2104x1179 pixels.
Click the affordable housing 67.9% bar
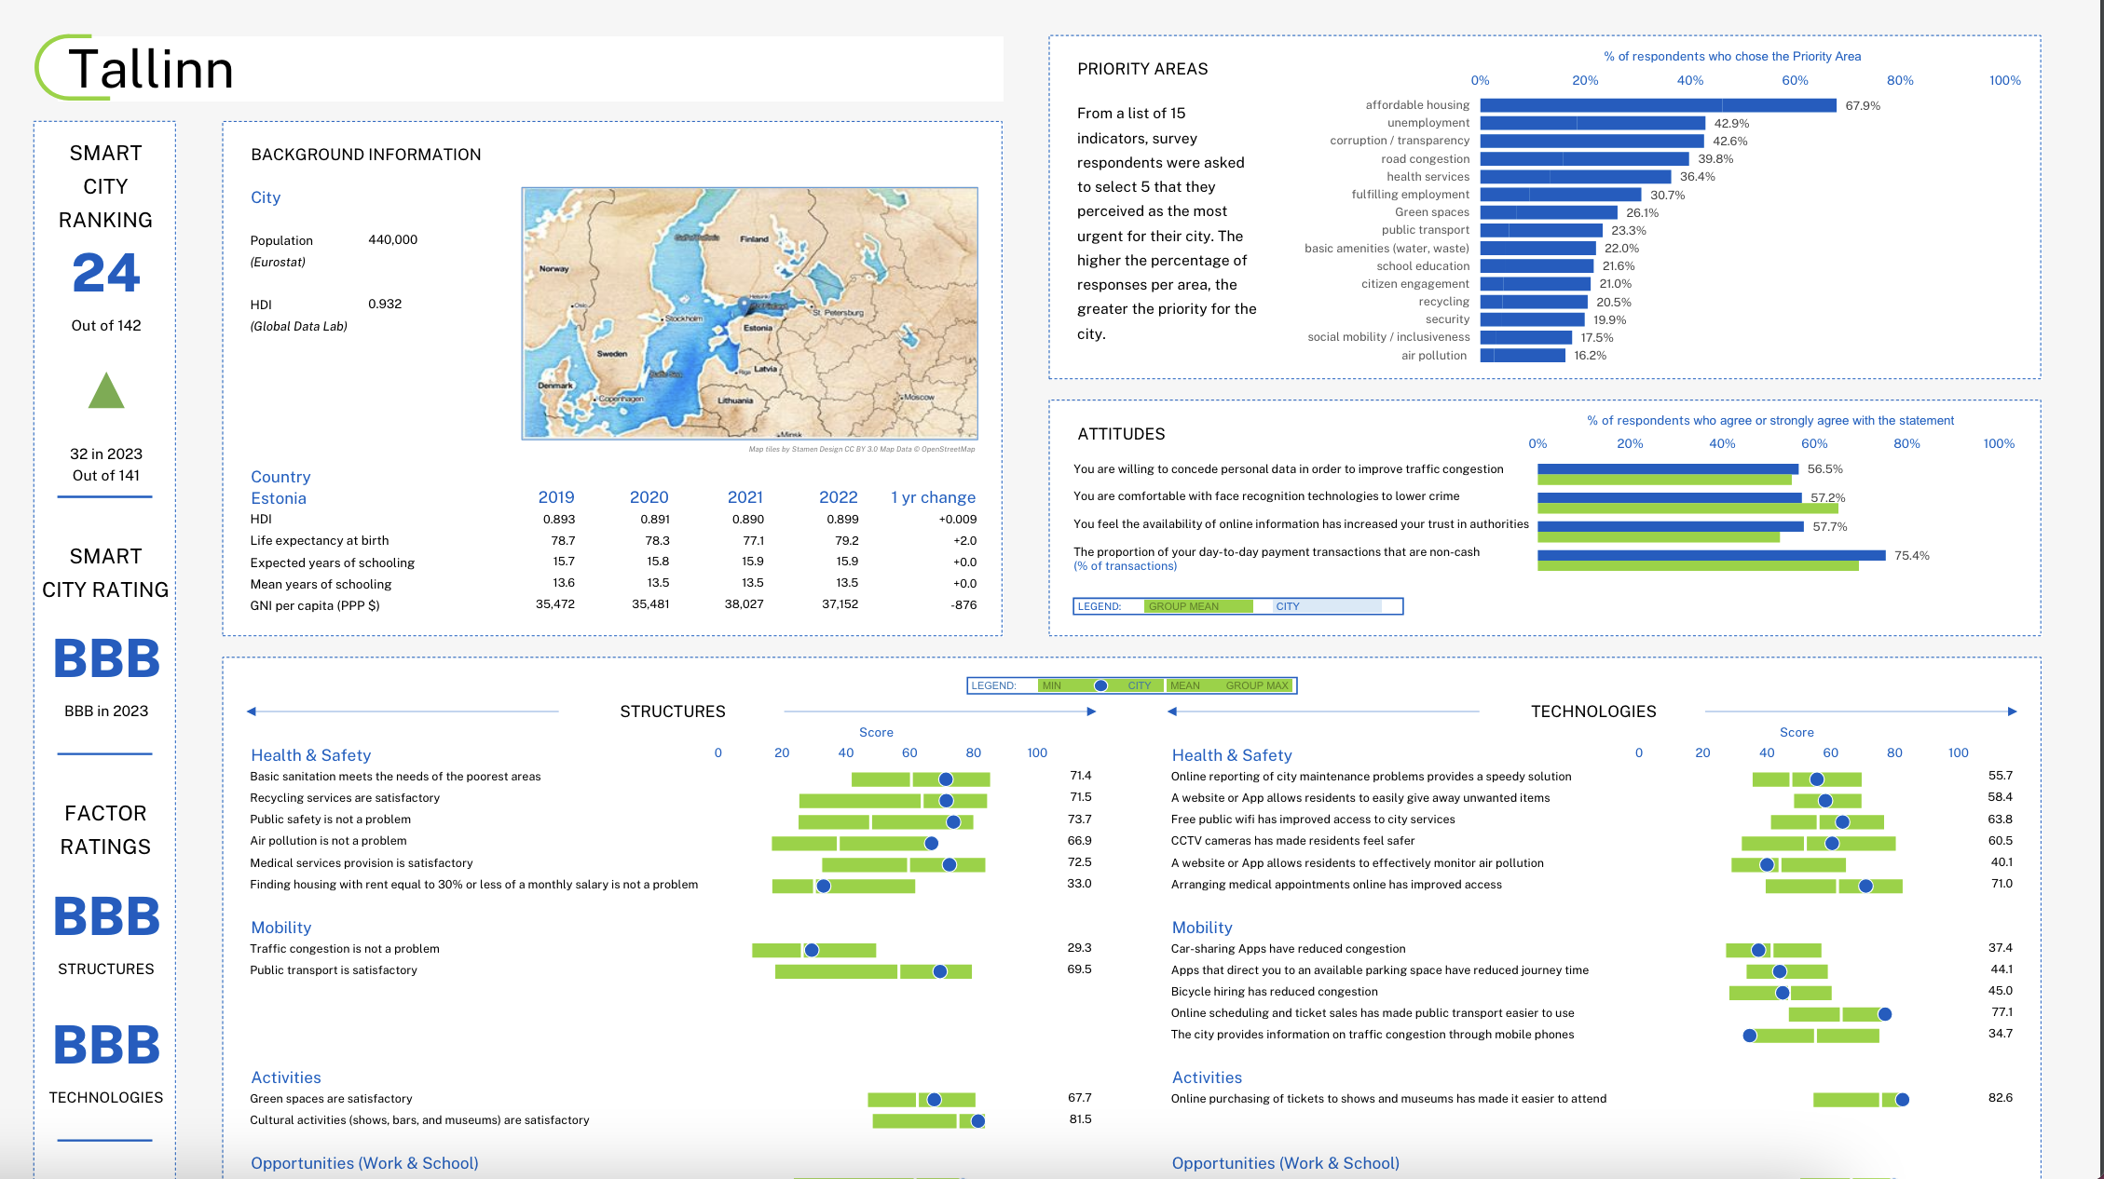(1658, 105)
